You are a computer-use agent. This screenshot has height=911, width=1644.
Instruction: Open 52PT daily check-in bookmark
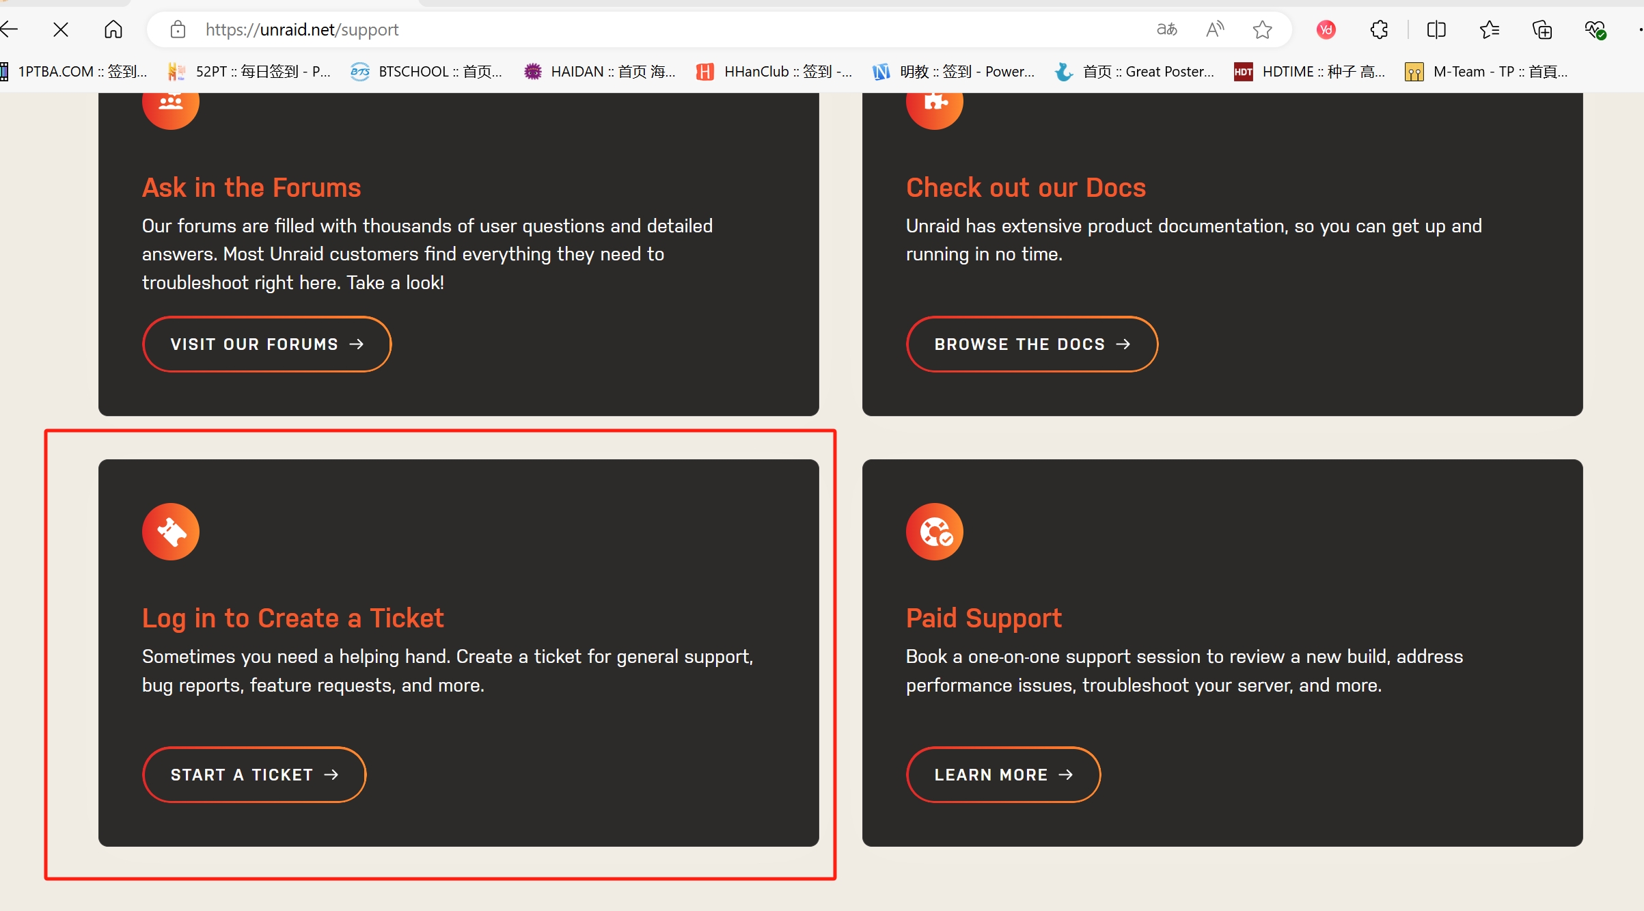pyautogui.click(x=249, y=71)
